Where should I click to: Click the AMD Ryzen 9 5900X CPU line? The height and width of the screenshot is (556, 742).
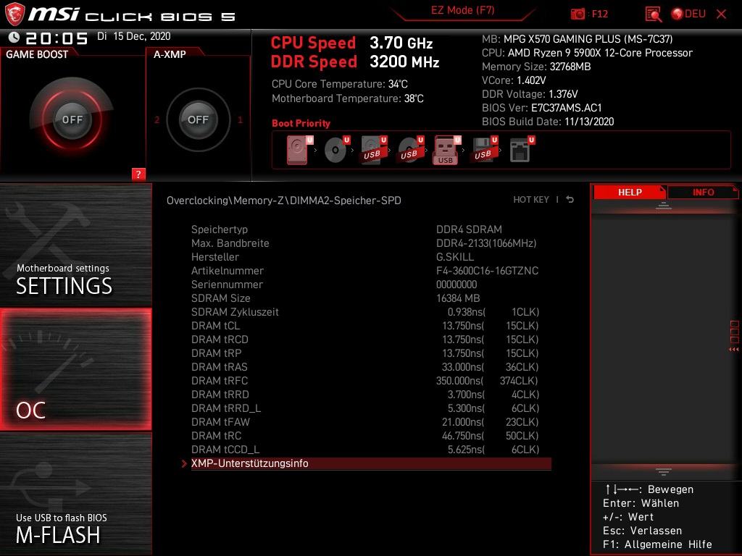(587, 53)
